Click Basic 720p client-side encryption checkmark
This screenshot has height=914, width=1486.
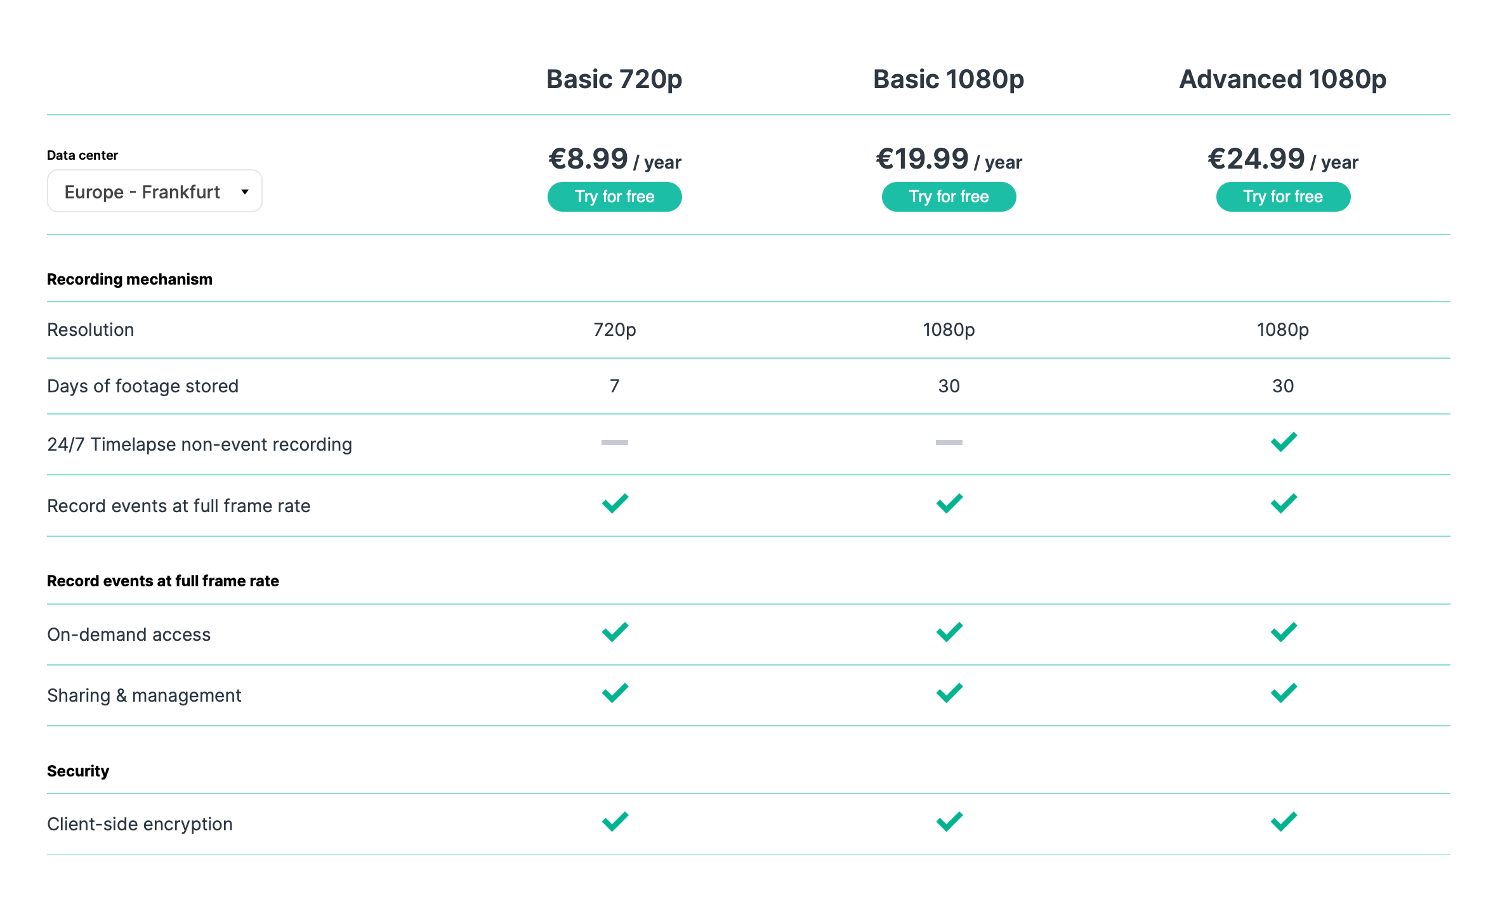coord(615,821)
